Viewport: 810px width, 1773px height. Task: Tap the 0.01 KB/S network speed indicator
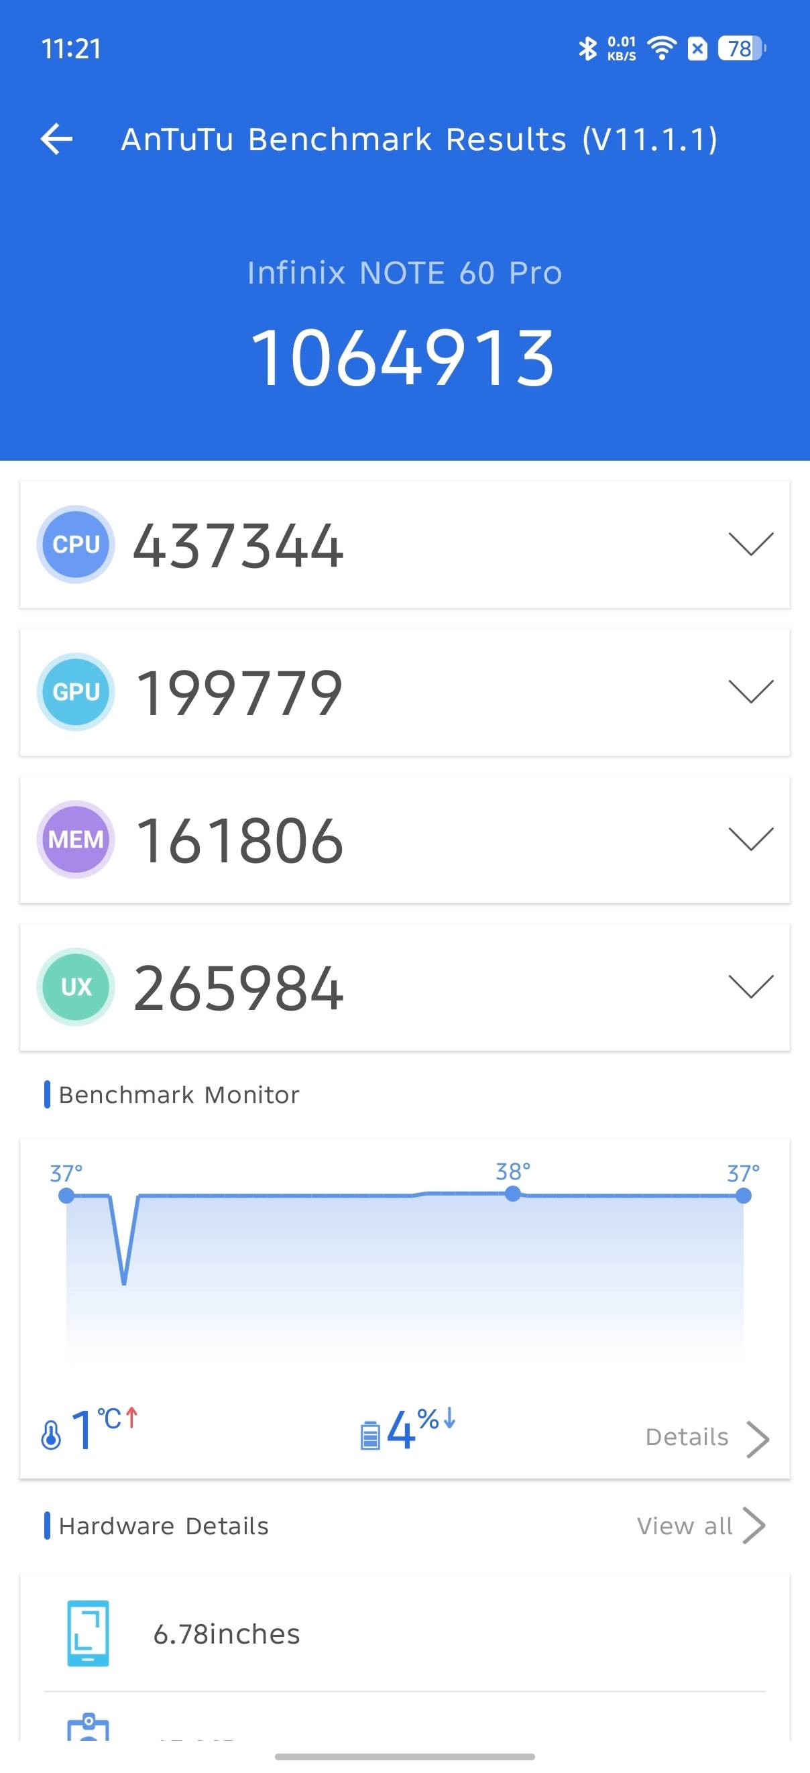tap(622, 48)
